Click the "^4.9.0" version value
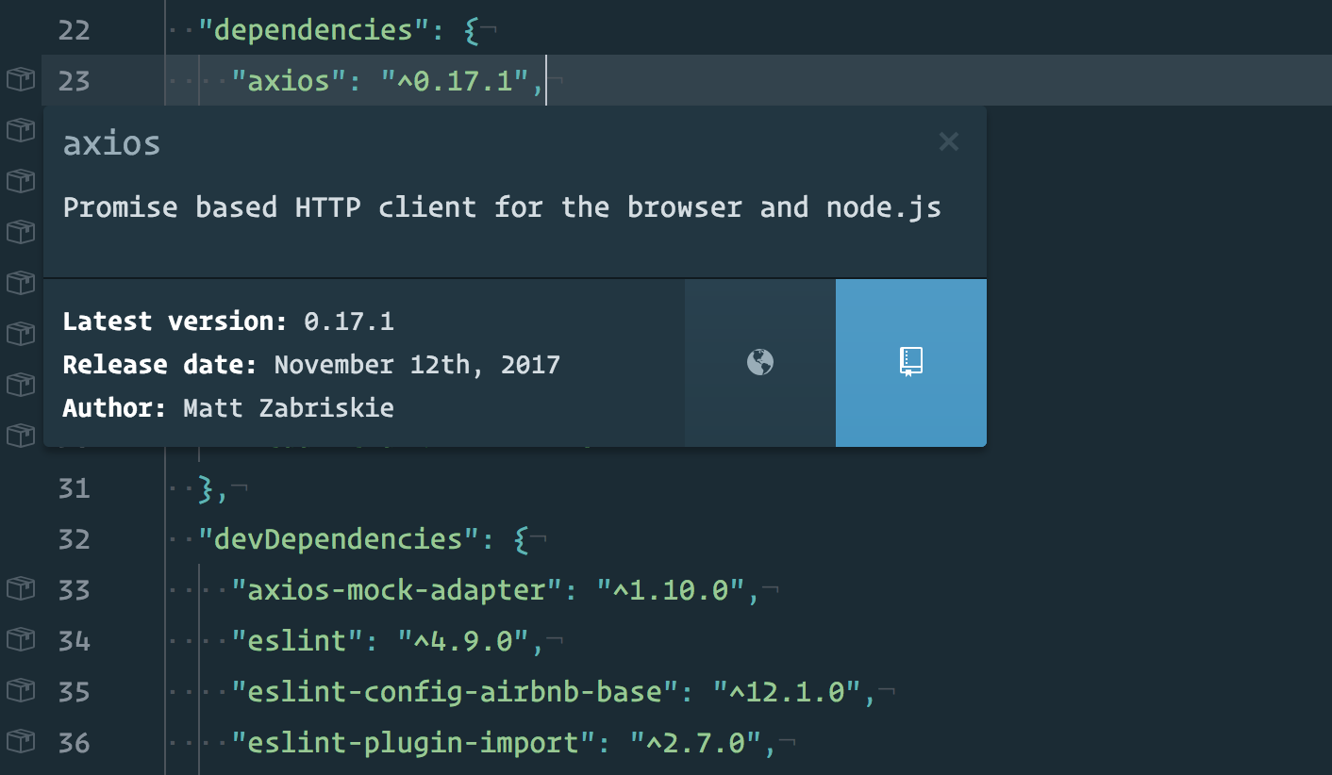The height and width of the screenshot is (775, 1332). 465,641
